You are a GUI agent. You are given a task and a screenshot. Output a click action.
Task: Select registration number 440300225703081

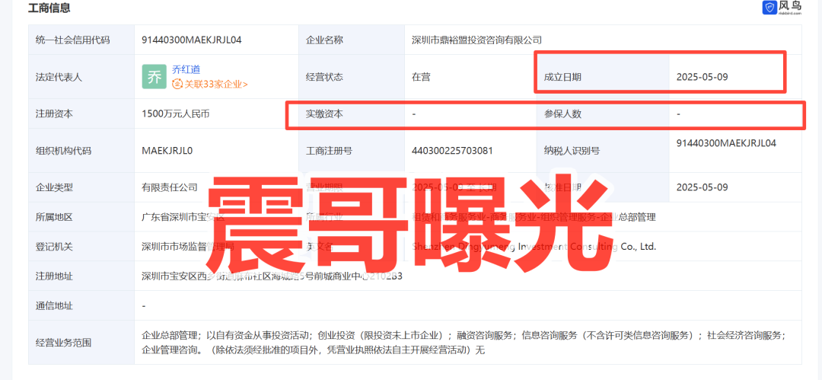pyautogui.click(x=452, y=151)
